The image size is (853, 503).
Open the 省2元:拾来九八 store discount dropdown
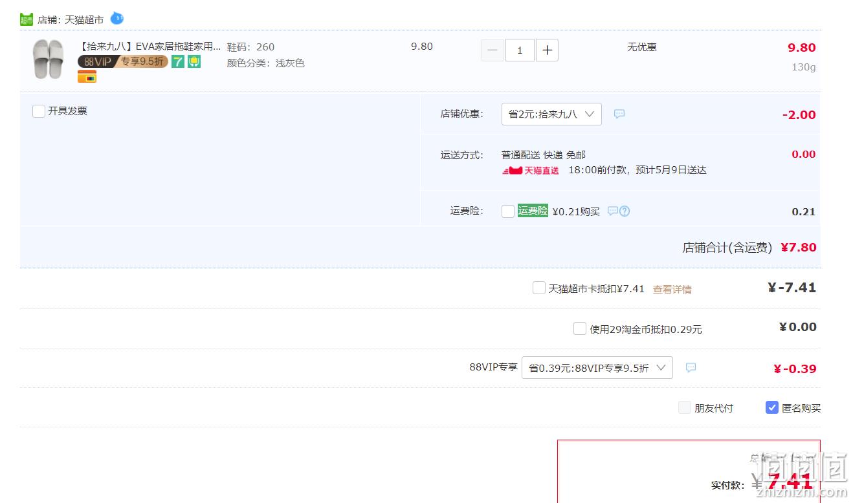(x=551, y=114)
